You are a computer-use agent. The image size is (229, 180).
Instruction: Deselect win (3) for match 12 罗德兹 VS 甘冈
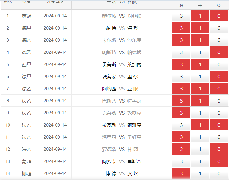coord(181,149)
